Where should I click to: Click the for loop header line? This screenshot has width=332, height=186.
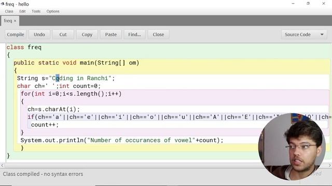coord(71,94)
